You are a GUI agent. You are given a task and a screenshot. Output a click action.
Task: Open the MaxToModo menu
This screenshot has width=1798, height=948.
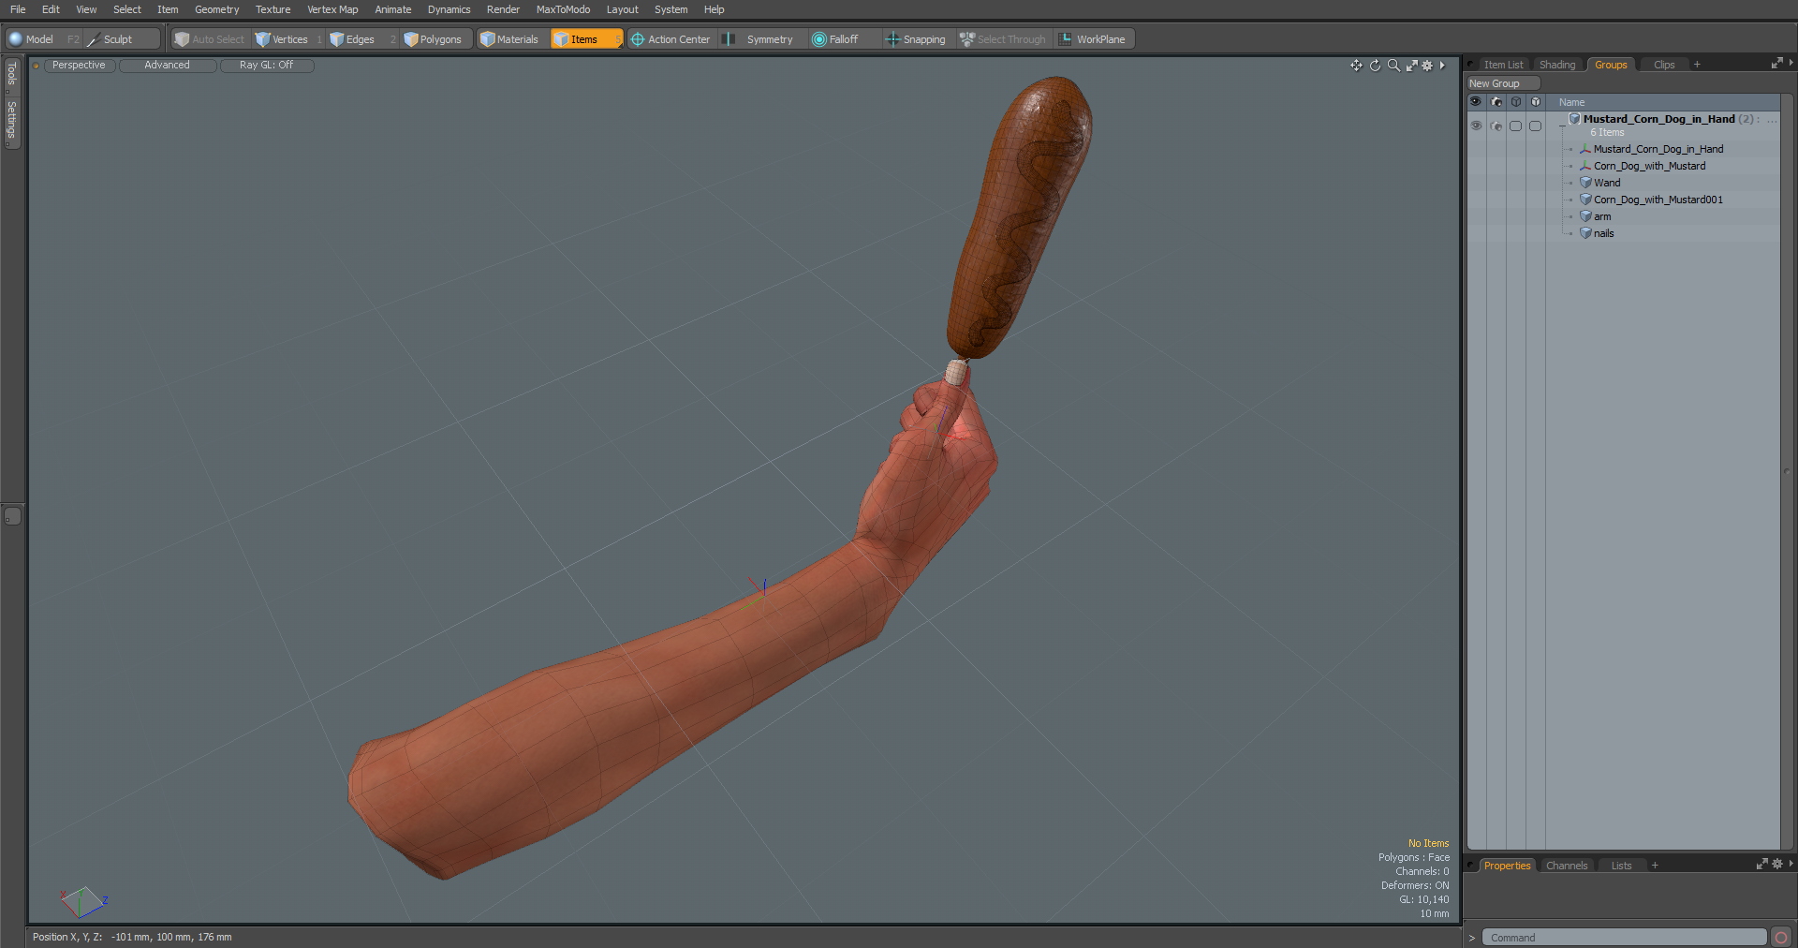coord(563,9)
